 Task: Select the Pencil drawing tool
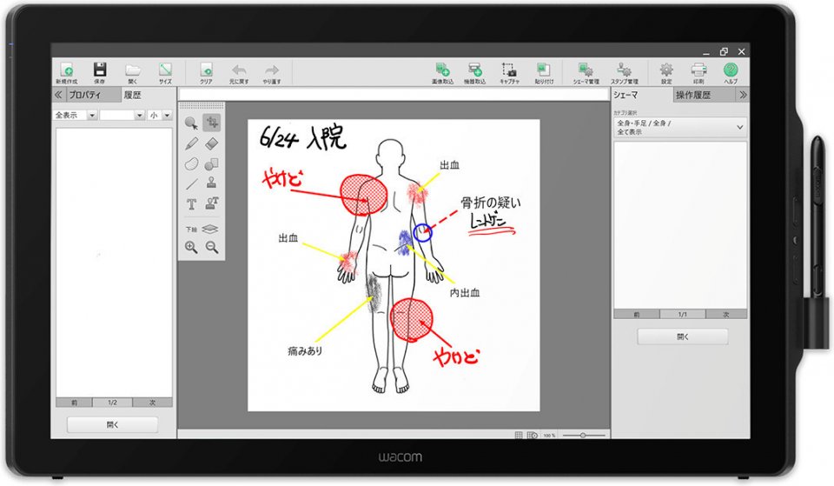tap(191, 143)
